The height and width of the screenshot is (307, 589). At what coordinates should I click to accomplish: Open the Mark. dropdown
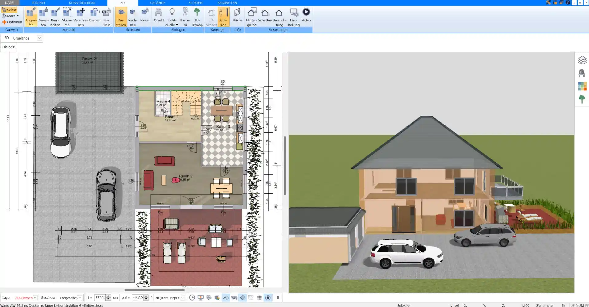(11, 16)
